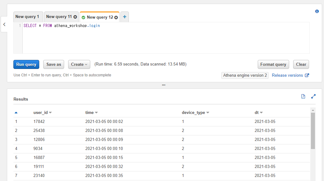The image size is (324, 181).
Task: Add a new query tab with plus icon
Action: click(x=124, y=17)
